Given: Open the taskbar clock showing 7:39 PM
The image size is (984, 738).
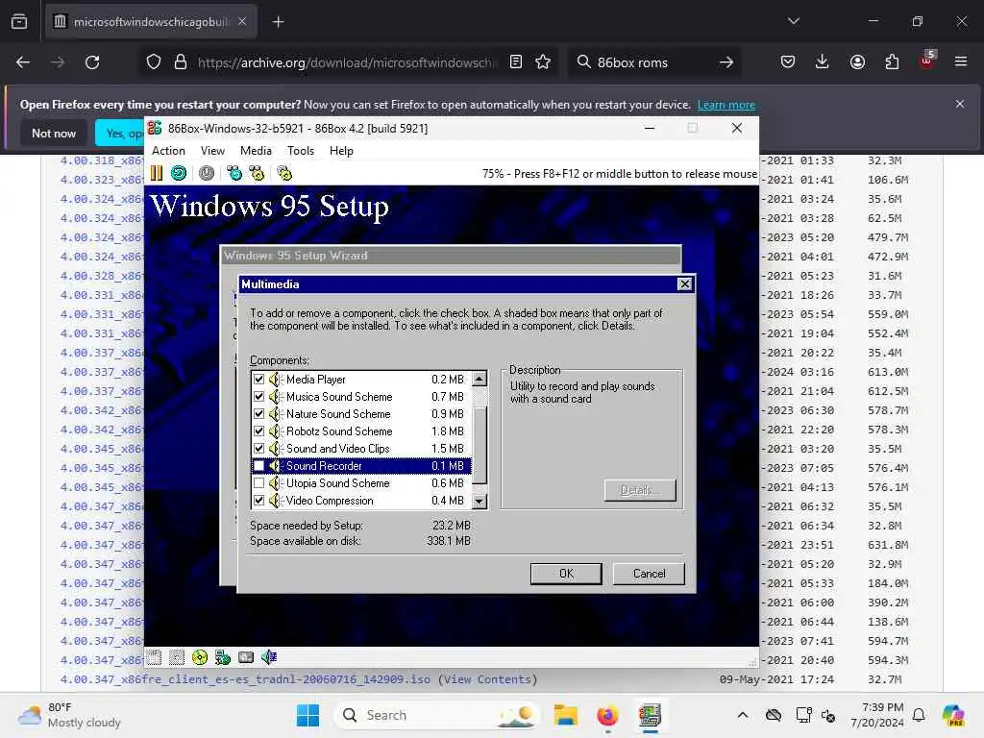Looking at the screenshot, I should [x=877, y=715].
